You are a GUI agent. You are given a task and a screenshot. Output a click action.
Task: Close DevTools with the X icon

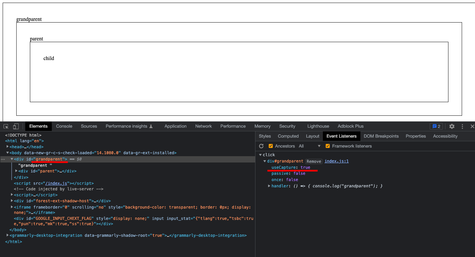[472, 126]
